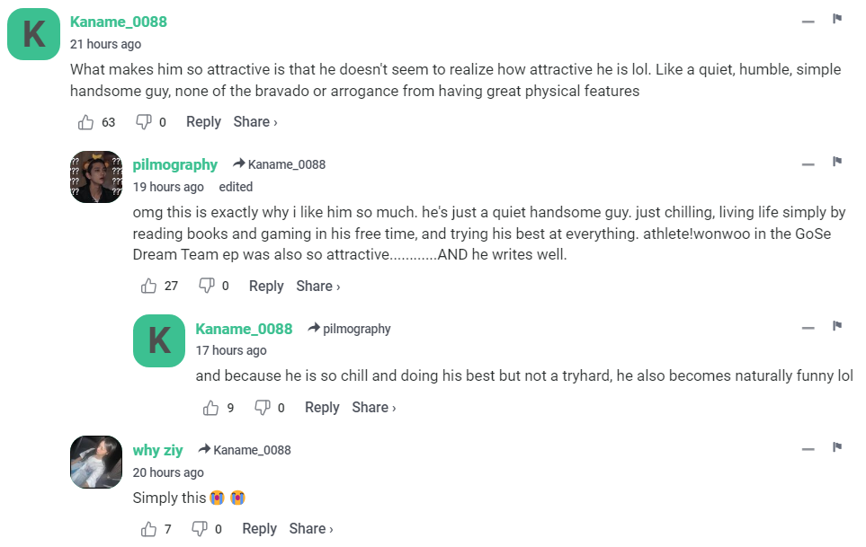Upvote why ziy's comment

(149, 530)
